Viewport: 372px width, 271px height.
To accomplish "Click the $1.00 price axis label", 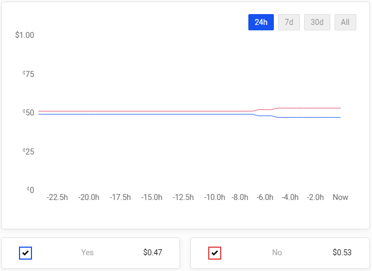I will 25,35.
